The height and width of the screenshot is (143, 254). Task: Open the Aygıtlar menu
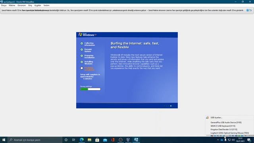click(38, 5)
